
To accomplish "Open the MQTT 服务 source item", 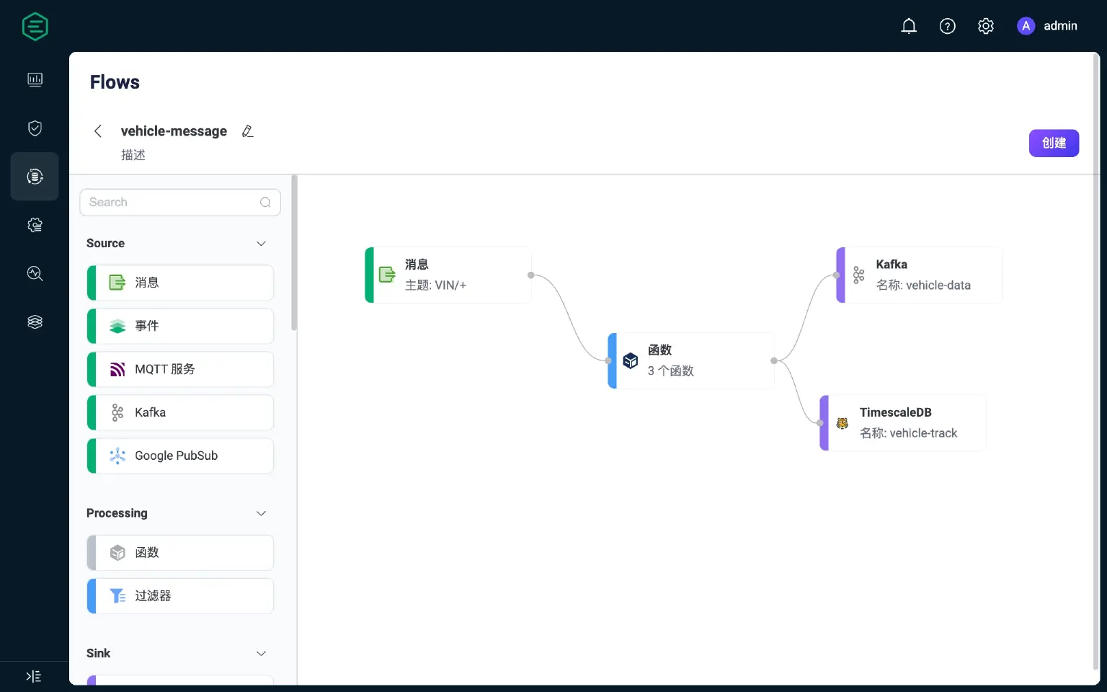I will [180, 369].
